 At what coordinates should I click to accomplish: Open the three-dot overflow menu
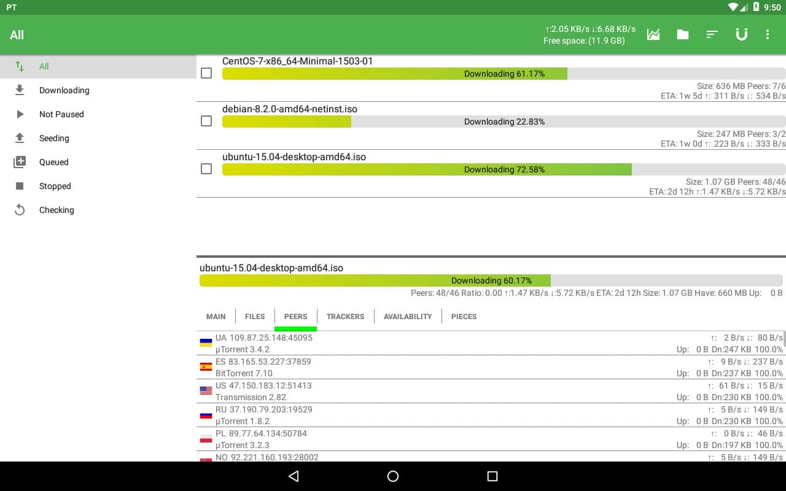click(x=768, y=35)
